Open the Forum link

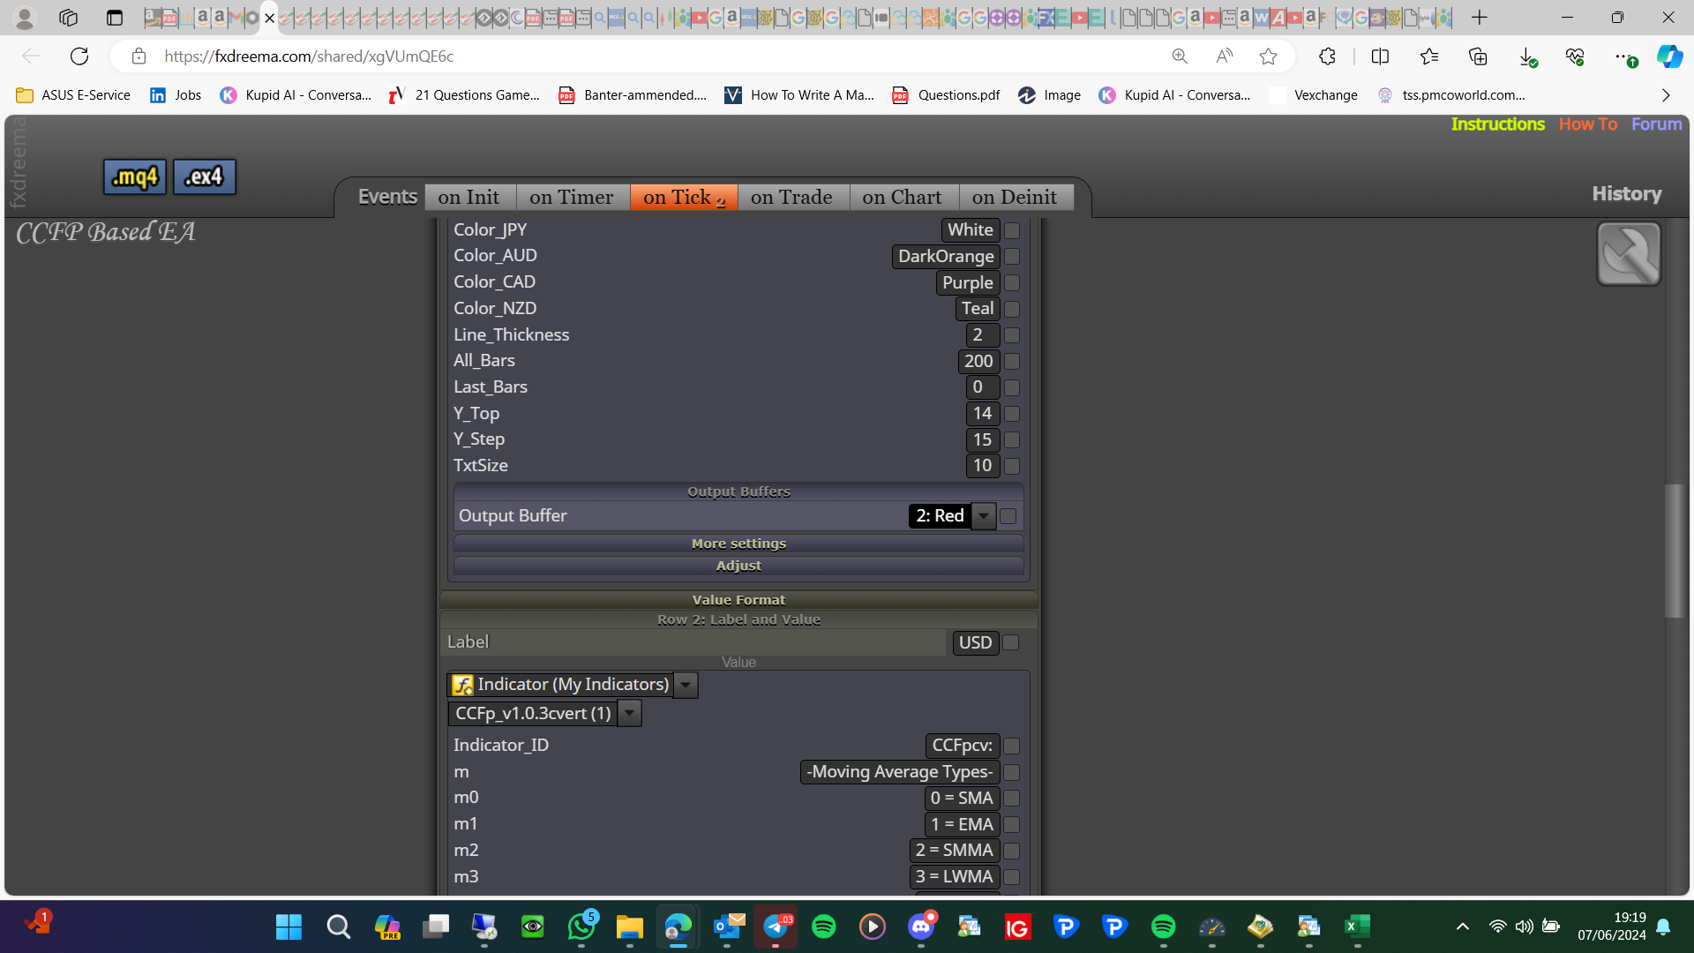point(1656,124)
